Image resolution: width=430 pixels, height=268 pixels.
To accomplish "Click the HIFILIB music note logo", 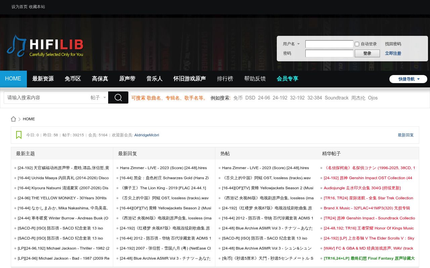I will pos(45,46).
